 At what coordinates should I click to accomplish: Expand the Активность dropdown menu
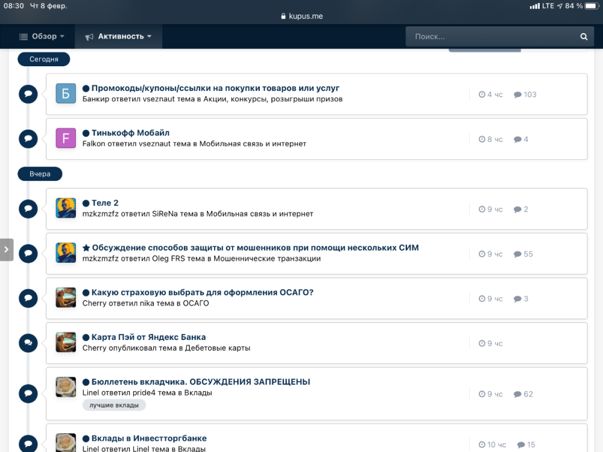118,37
